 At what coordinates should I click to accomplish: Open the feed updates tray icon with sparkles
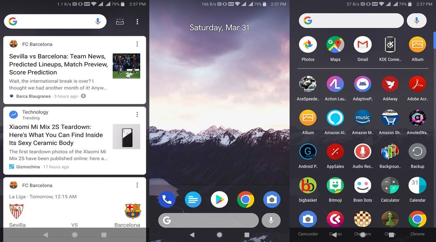[x=120, y=21]
